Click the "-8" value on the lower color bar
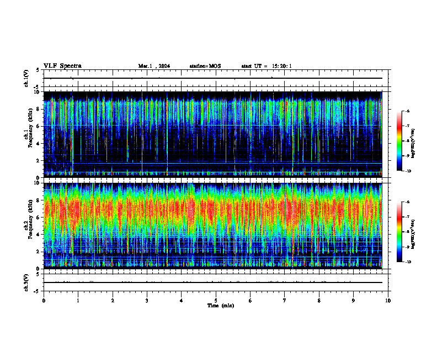Viewport: 437px width, 337px height. coord(407,232)
